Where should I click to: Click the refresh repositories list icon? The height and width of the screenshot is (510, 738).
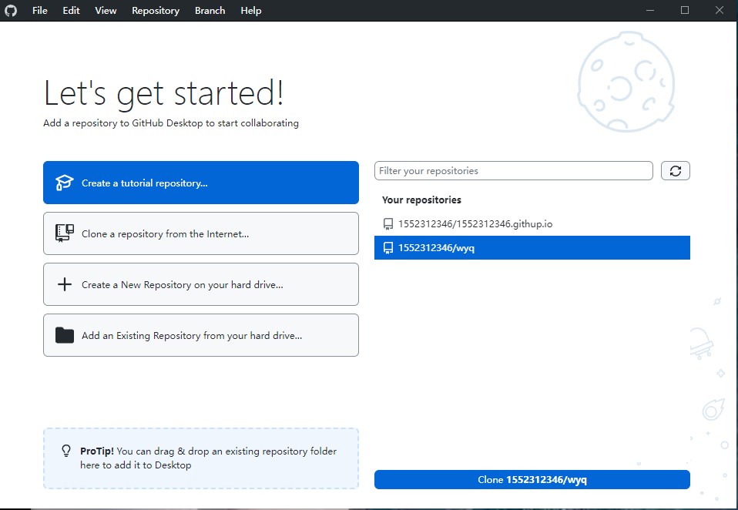675,171
